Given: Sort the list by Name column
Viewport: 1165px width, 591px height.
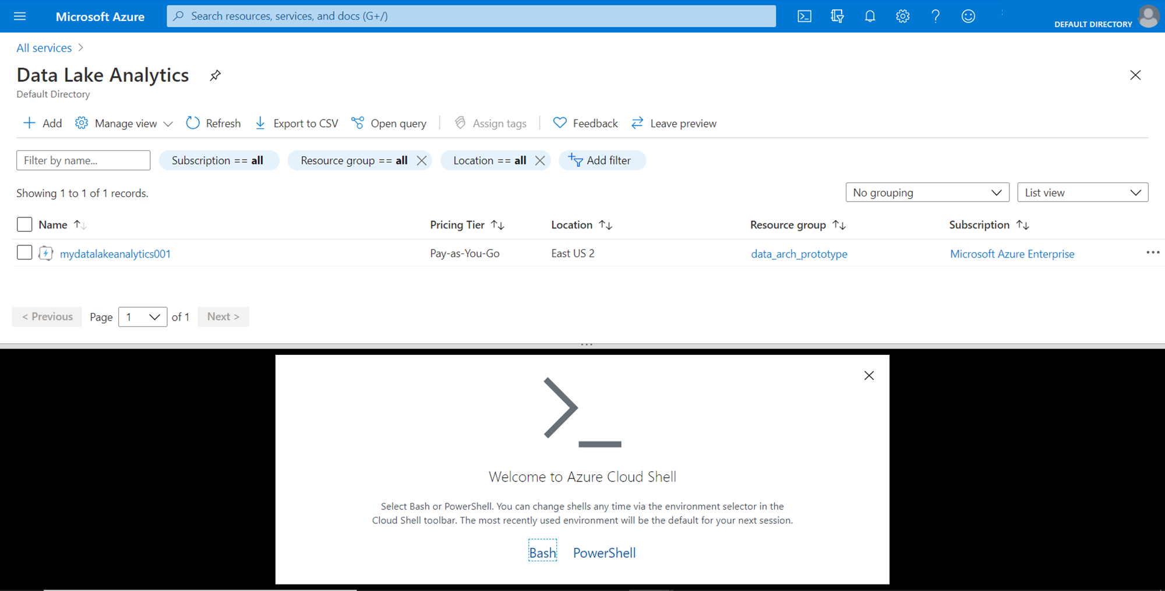Looking at the screenshot, I should tap(62, 224).
